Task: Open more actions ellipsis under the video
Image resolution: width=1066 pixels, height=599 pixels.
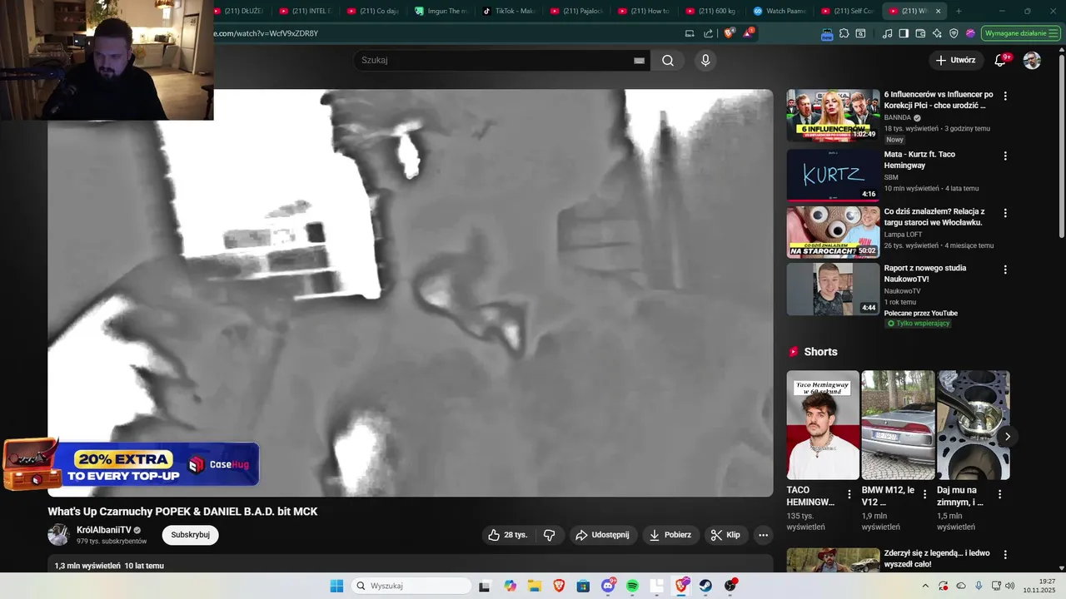Action: (763, 535)
